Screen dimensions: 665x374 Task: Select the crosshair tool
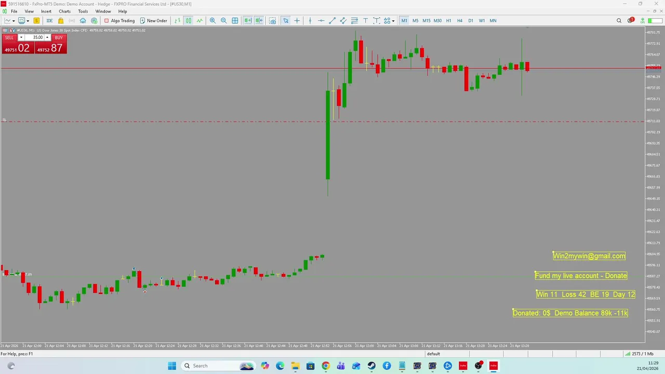pos(297,21)
